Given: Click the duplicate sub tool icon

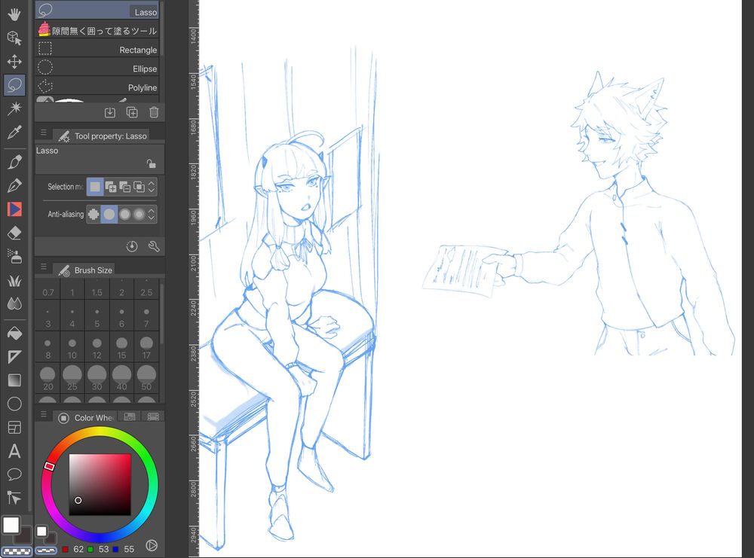Looking at the screenshot, I should pyautogui.click(x=132, y=112).
